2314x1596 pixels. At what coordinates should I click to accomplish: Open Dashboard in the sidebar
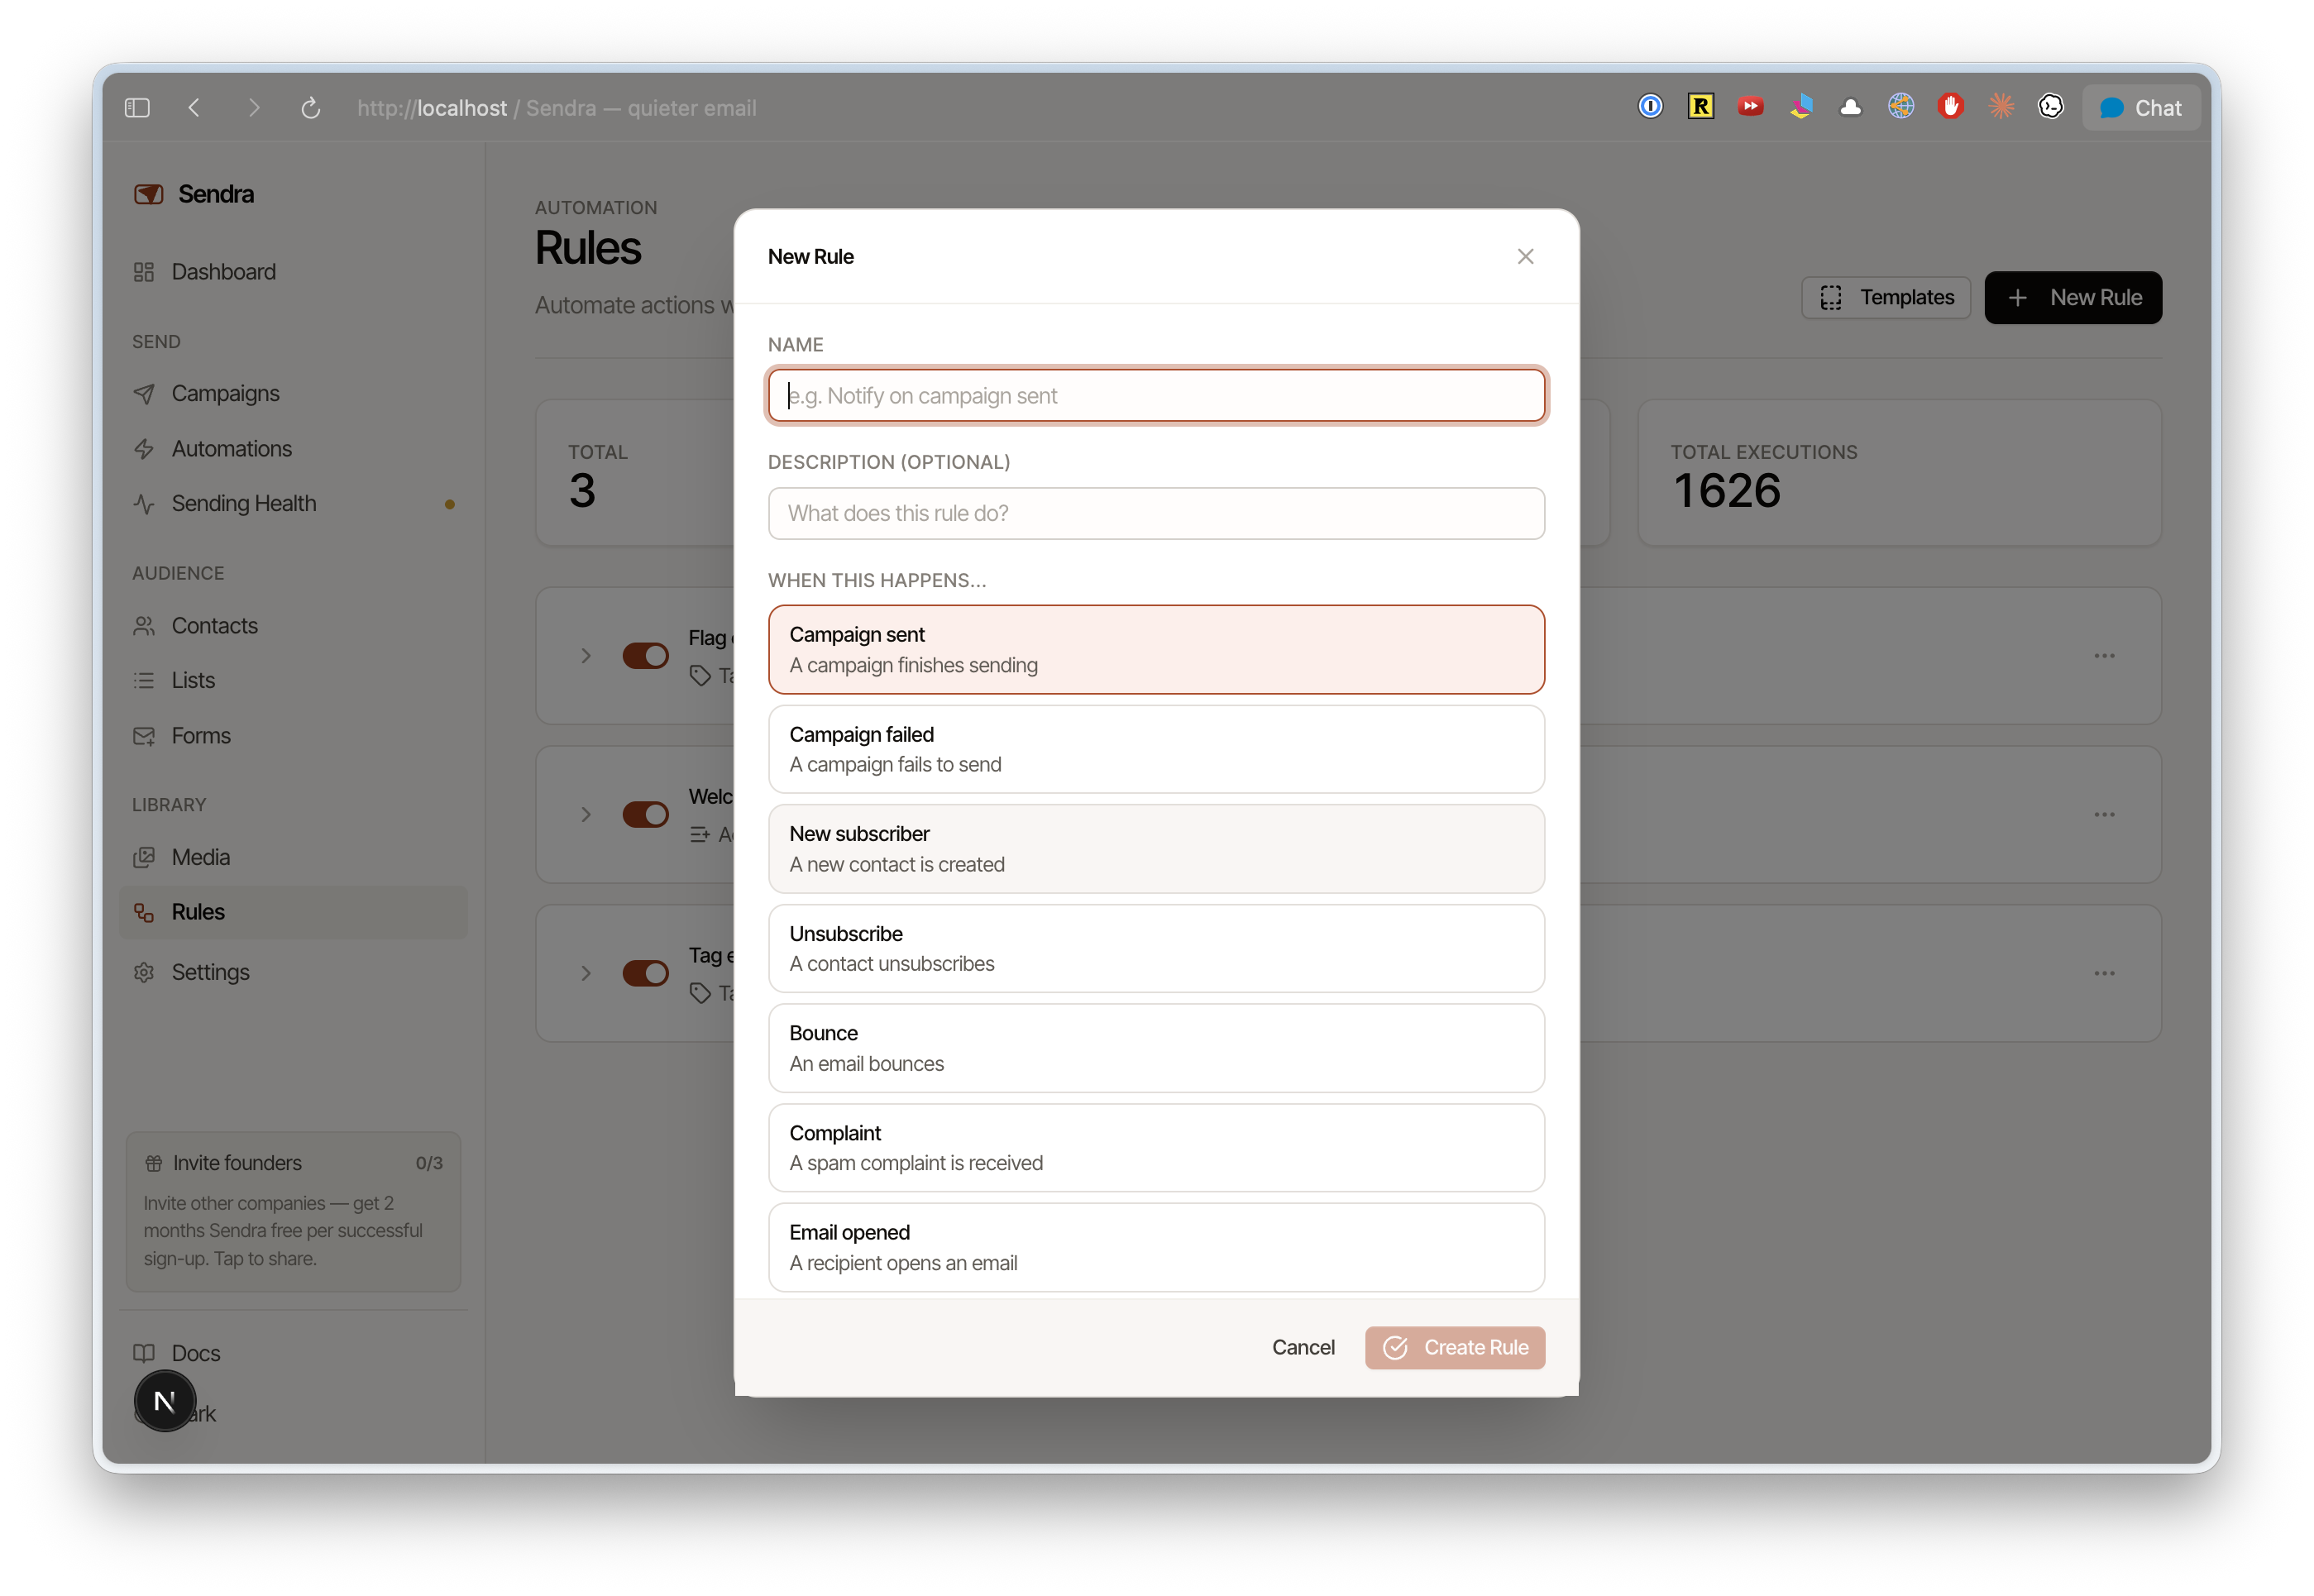[x=293, y=272]
